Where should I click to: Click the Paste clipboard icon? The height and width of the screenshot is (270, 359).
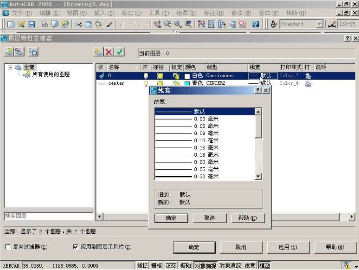[x=99, y=24]
